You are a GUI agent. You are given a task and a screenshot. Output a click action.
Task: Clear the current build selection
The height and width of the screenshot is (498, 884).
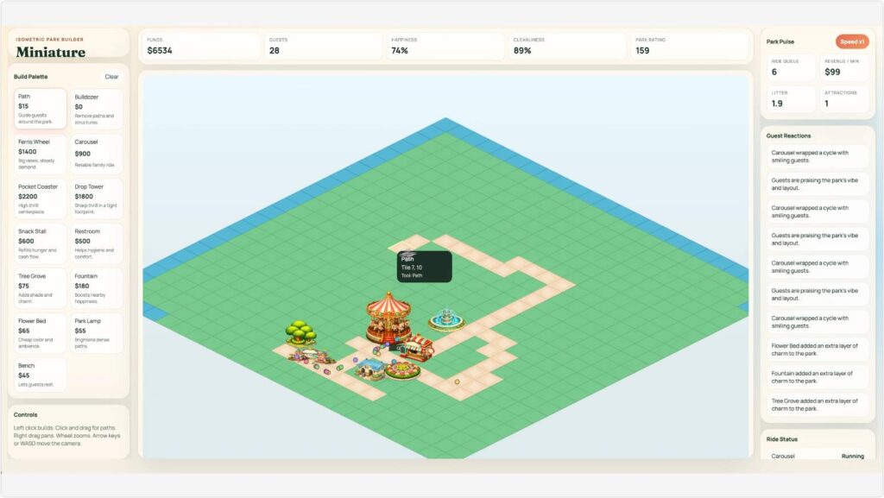click(111, 76)
